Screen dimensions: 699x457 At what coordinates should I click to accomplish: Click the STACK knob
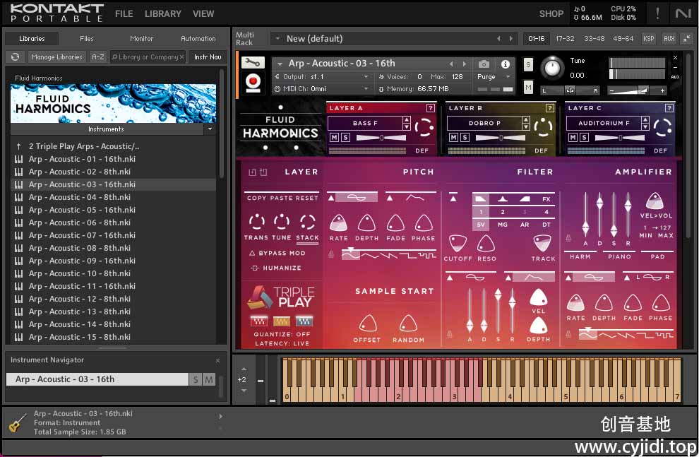(x=308, y=222)
